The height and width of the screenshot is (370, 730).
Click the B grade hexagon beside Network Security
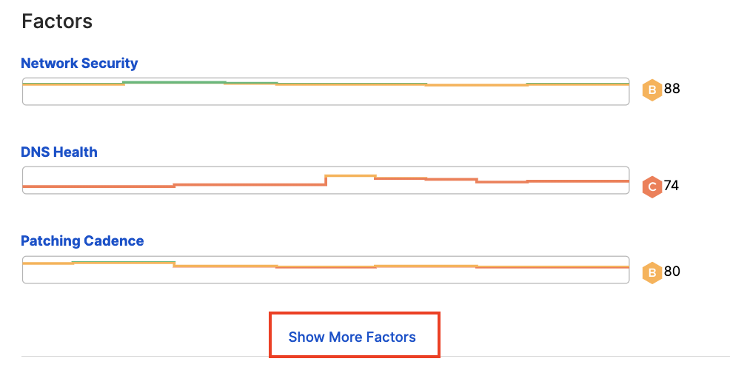(652, 90)
